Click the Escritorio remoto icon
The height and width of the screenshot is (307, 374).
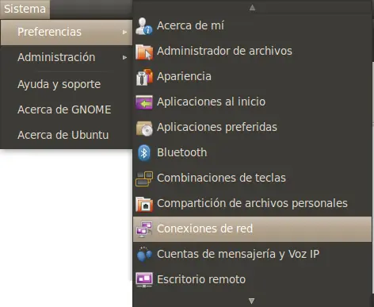tap(144, 280)
